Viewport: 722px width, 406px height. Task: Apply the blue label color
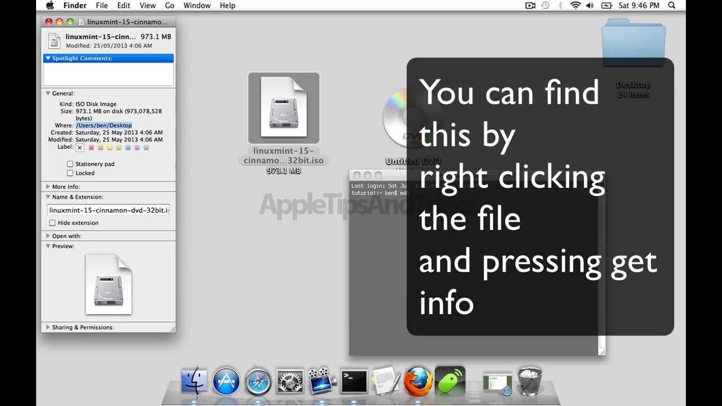pos(128,148)
